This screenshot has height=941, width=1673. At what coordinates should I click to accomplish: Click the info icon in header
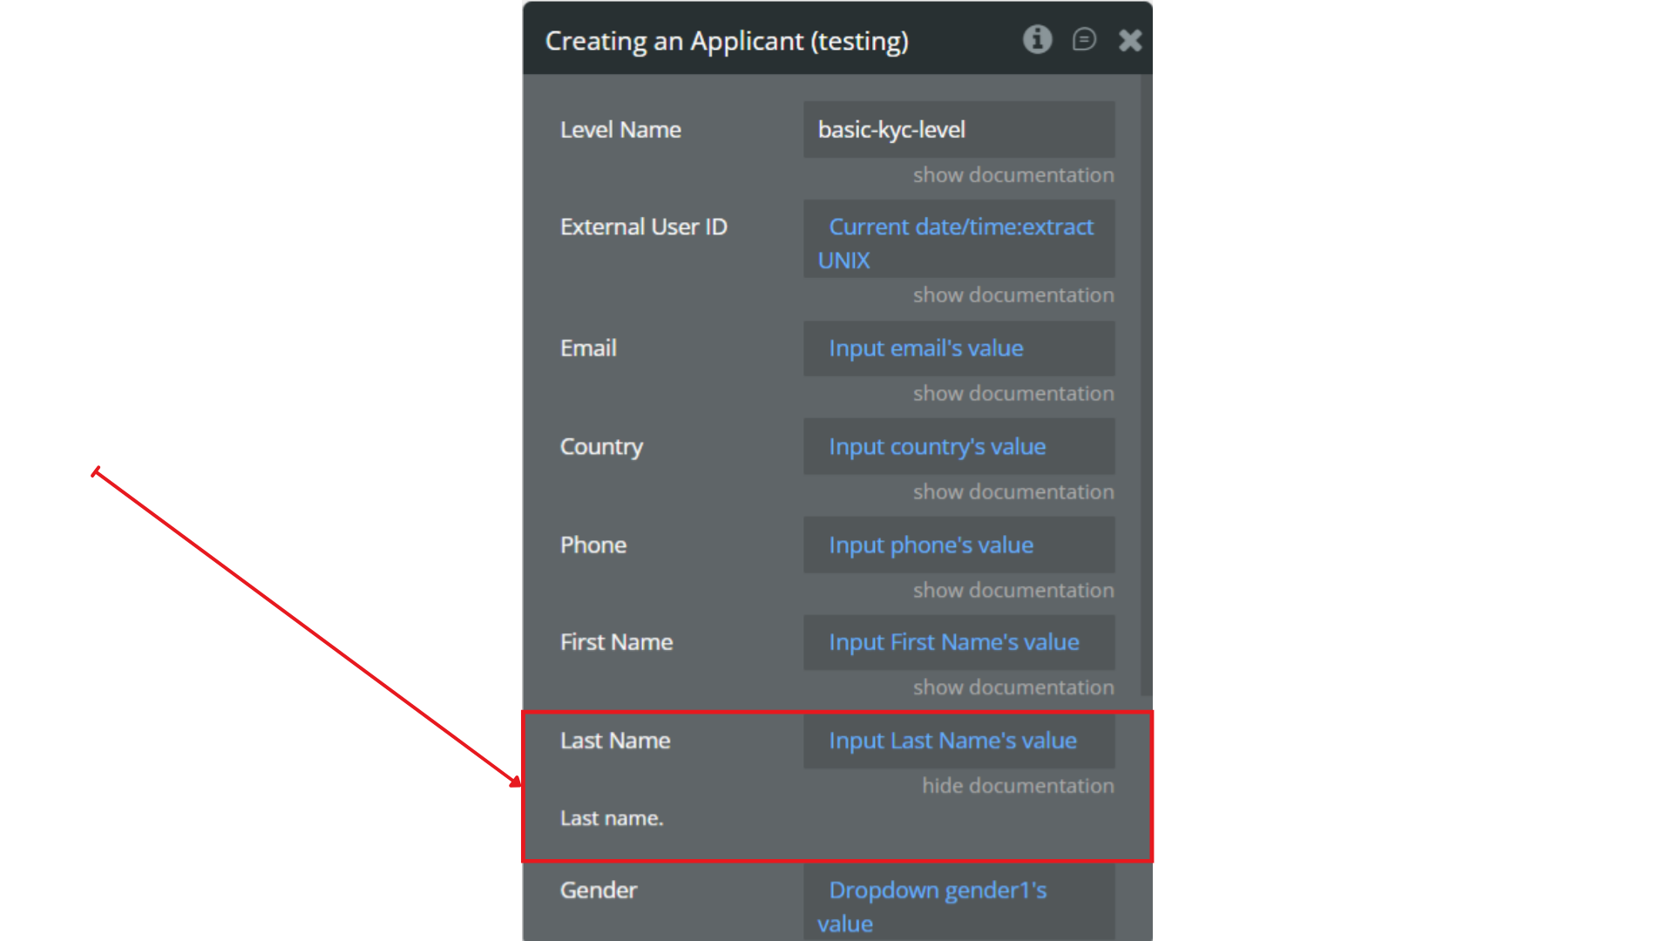tap(1037, 39)
